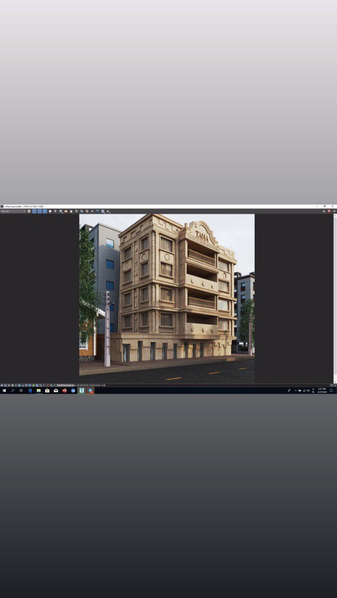Switch to 3ds Max in taskbar

pos(82,391)
